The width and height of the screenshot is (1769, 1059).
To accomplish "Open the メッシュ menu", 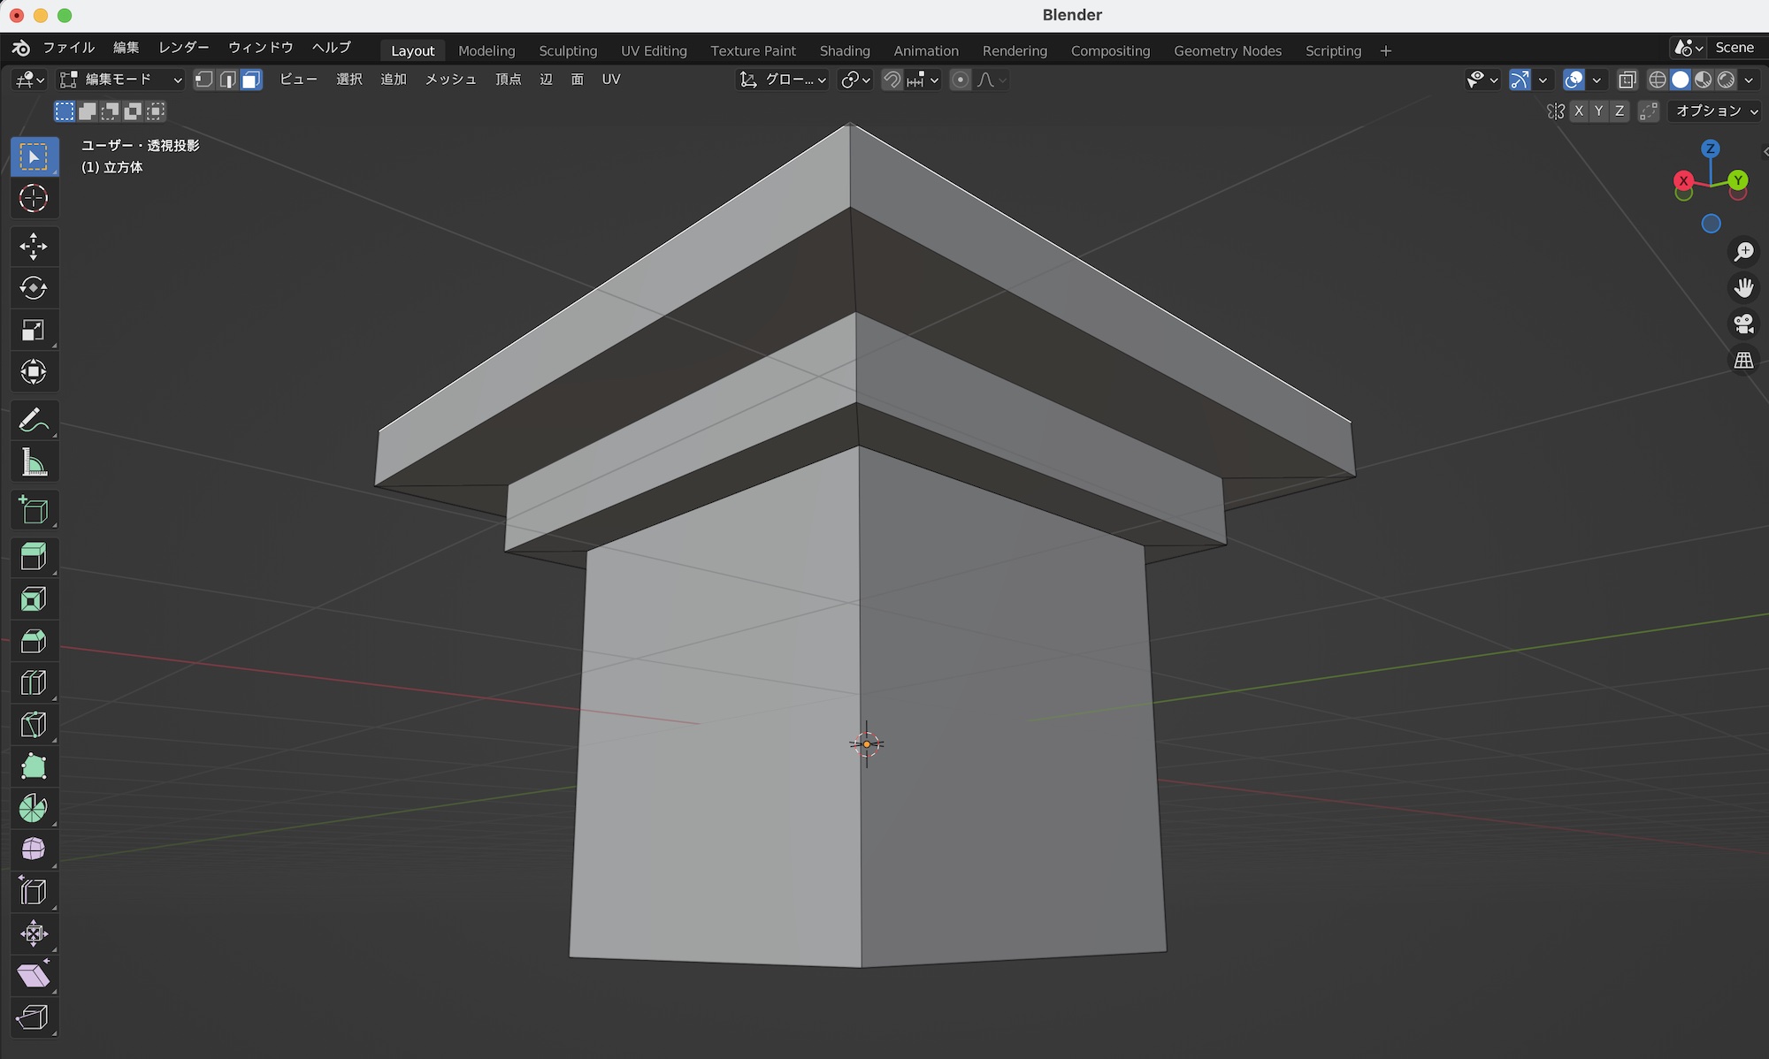I will click(450, 80).
